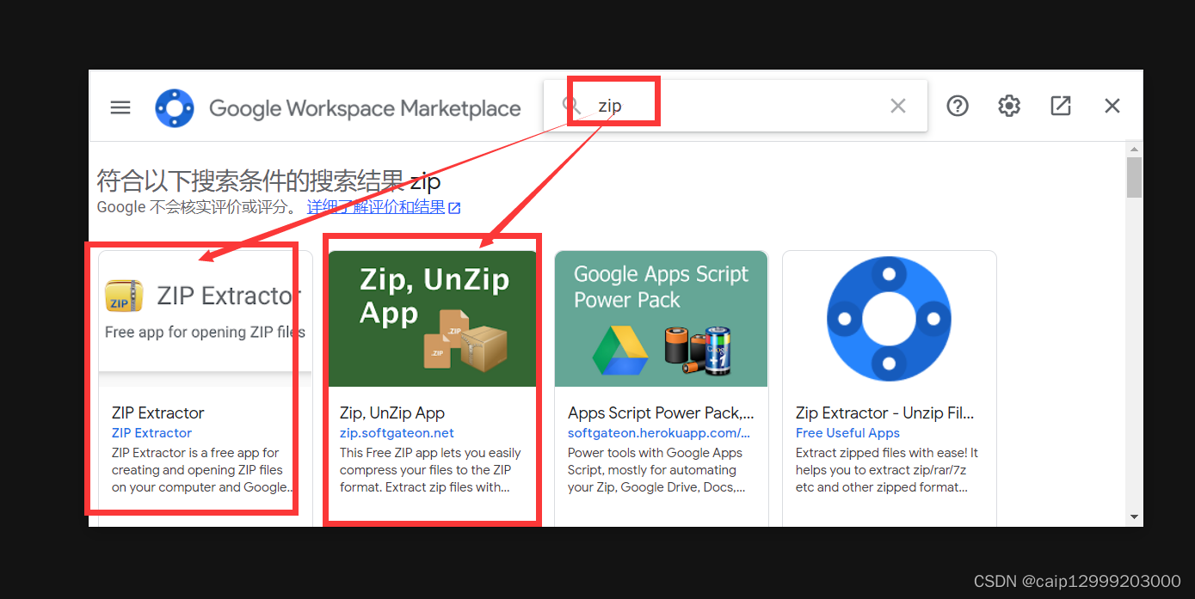1195x599 pixels.
Task: Click the ZIP Extractor developer name link
Action: click(151, 432)
